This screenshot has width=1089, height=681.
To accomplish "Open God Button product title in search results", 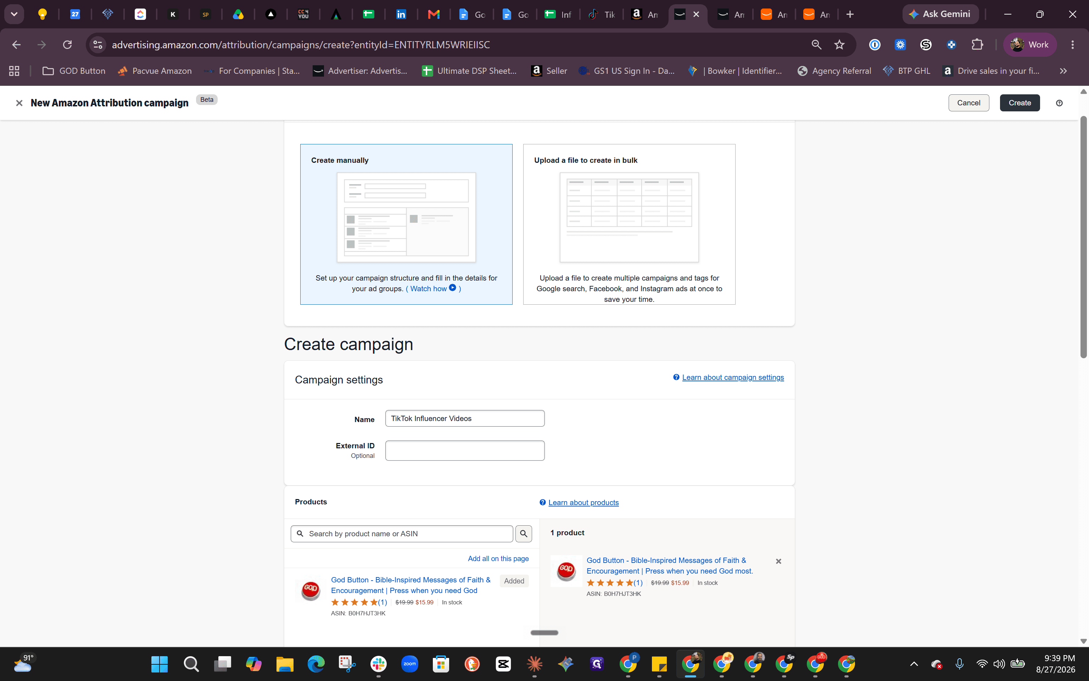I will pos(411,585).
